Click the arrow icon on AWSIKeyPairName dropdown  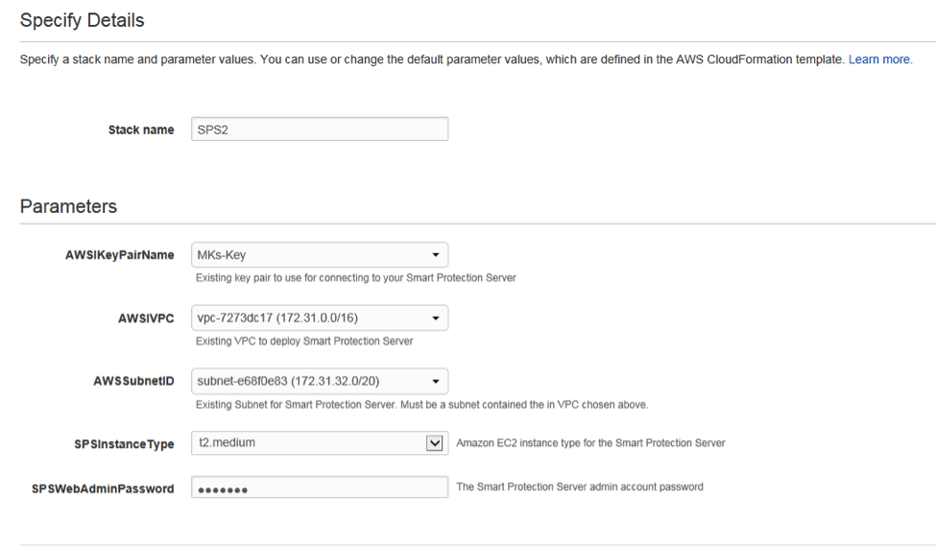[436, 255]
